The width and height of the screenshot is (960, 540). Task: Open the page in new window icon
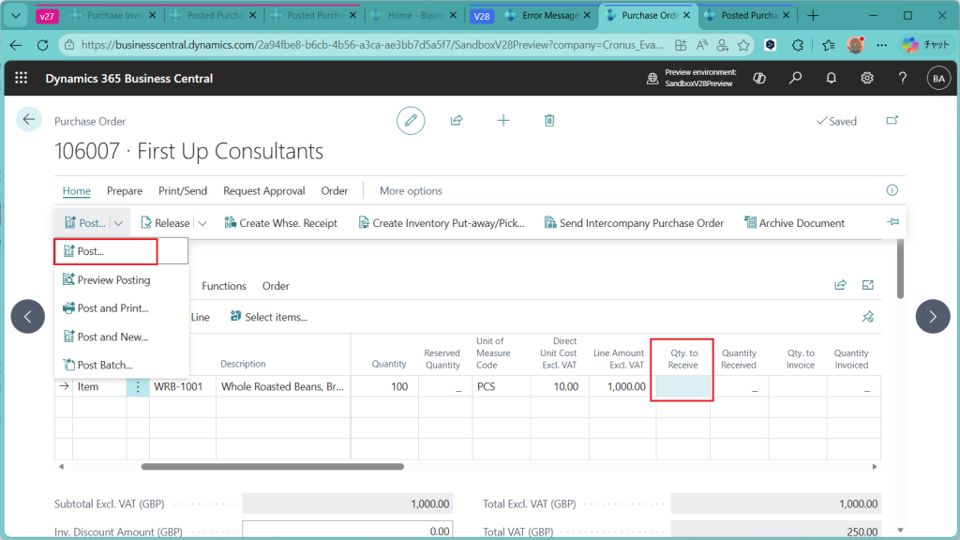click(x=892, y=121)
